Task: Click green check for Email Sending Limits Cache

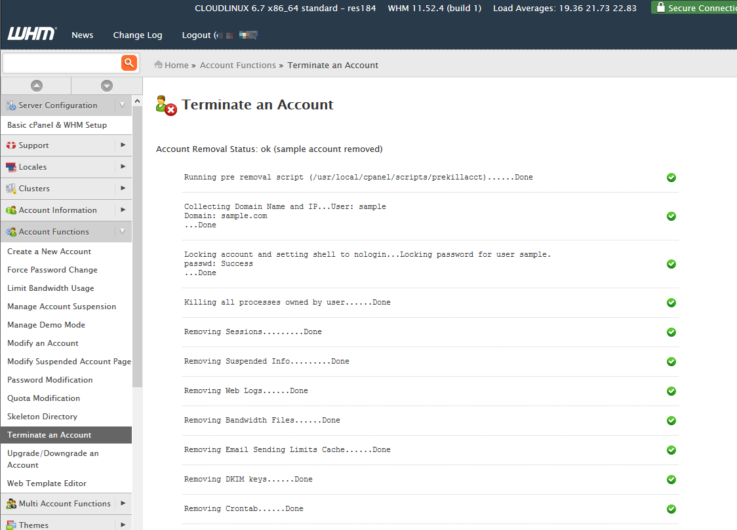Action: pos(671,450)
